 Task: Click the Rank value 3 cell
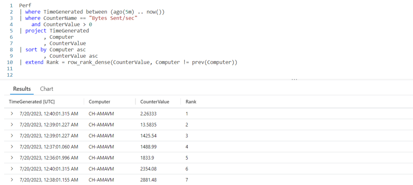[187, 135]
